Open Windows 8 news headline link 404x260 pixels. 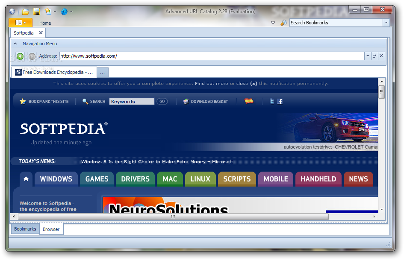(157, 162)
